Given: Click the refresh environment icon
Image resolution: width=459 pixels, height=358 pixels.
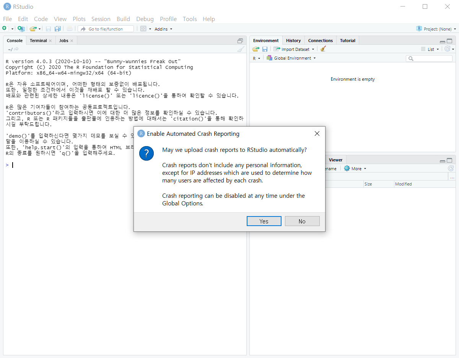Looking at the screenshot, I should pyautogui.click(x=447, y=49).
